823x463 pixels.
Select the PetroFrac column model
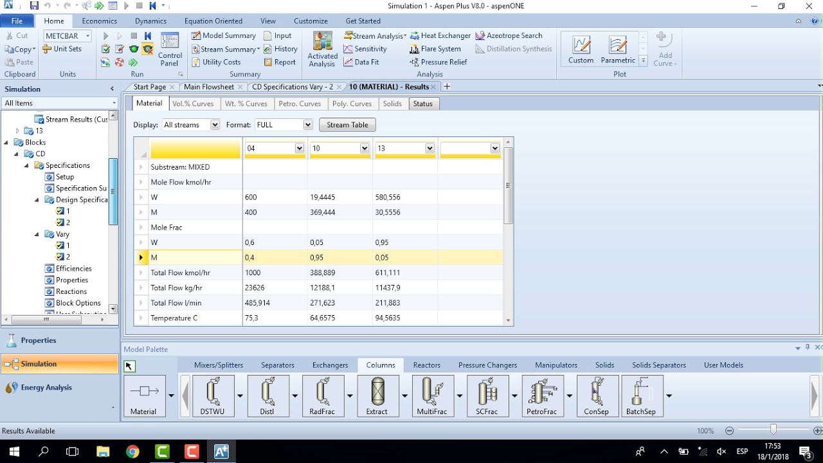pyautogui.click(x=542, y=396)
